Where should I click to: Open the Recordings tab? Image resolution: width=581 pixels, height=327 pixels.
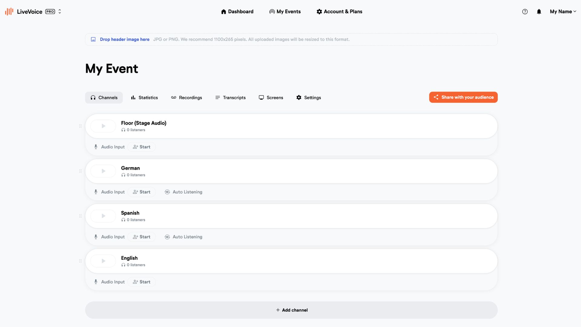[186, 97]
